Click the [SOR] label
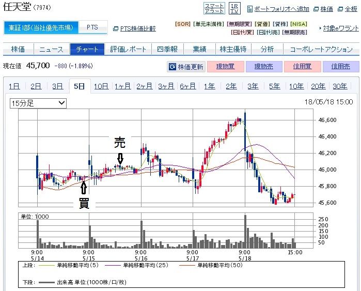The height and width of the screenshot is (291, 361). [x=183, y=24]
